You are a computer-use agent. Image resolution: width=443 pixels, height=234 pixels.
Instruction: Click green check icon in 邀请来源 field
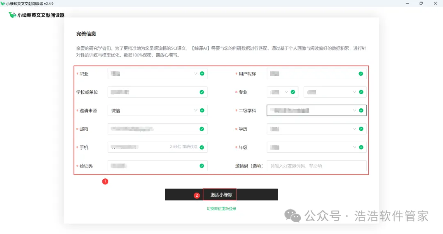[x=202, y=110]
